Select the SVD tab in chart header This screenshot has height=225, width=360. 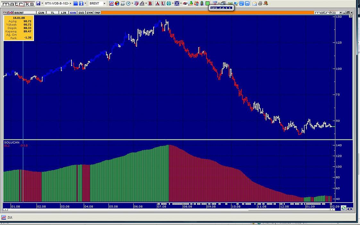coord(81,13)
